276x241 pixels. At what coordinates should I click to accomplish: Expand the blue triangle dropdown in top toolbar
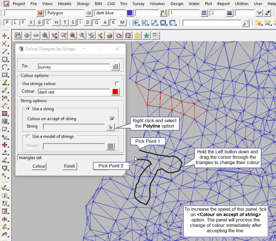259,13
